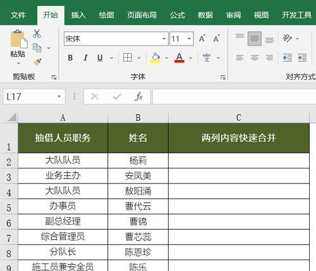Switch to the 公式 tab
The width and height of the screenshot is (316, 271).
[178, 15]
